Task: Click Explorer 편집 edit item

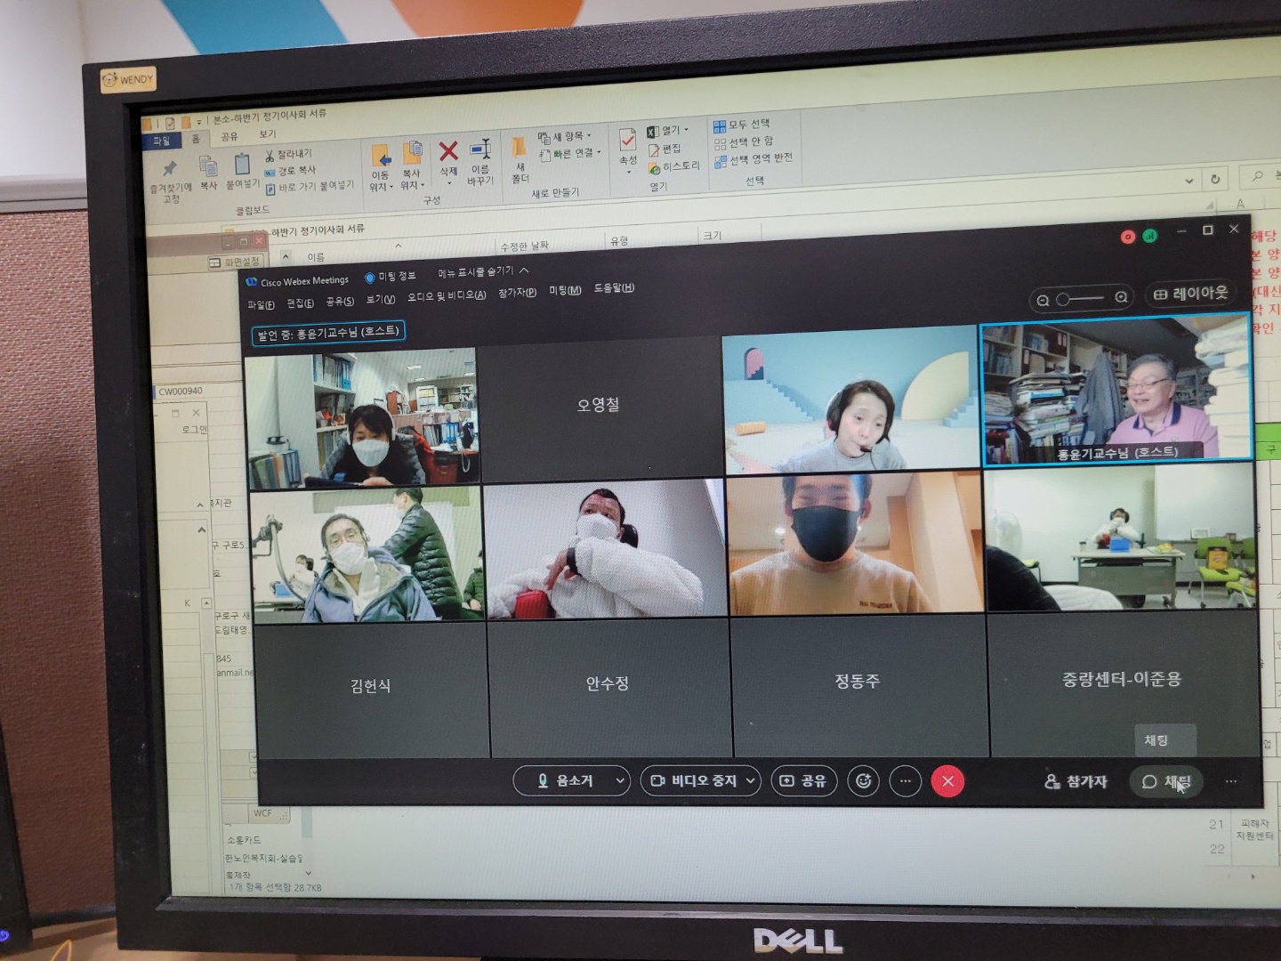Action: (664, 149)
